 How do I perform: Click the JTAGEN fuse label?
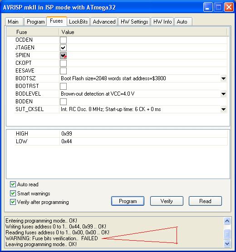click(25, 48)
